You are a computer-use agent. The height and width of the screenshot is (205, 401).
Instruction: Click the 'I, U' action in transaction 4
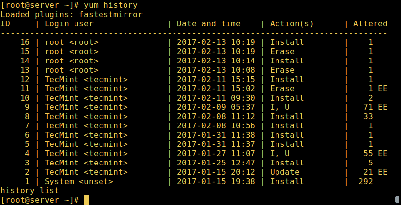pos(279,153)
